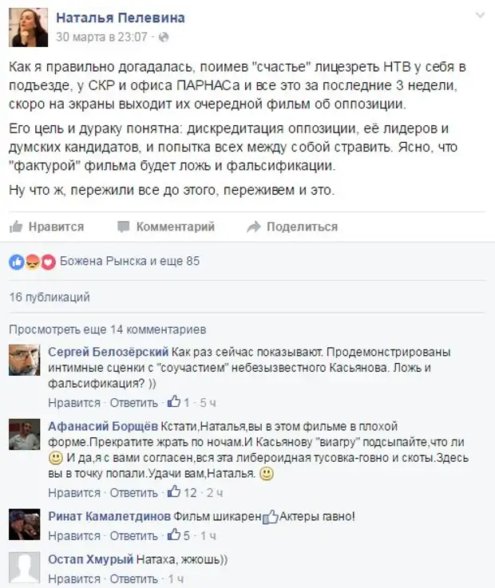Reply to Афанасий Борщёв's comment
Viewport: 495px width, 588px height.
coord(133,492)
